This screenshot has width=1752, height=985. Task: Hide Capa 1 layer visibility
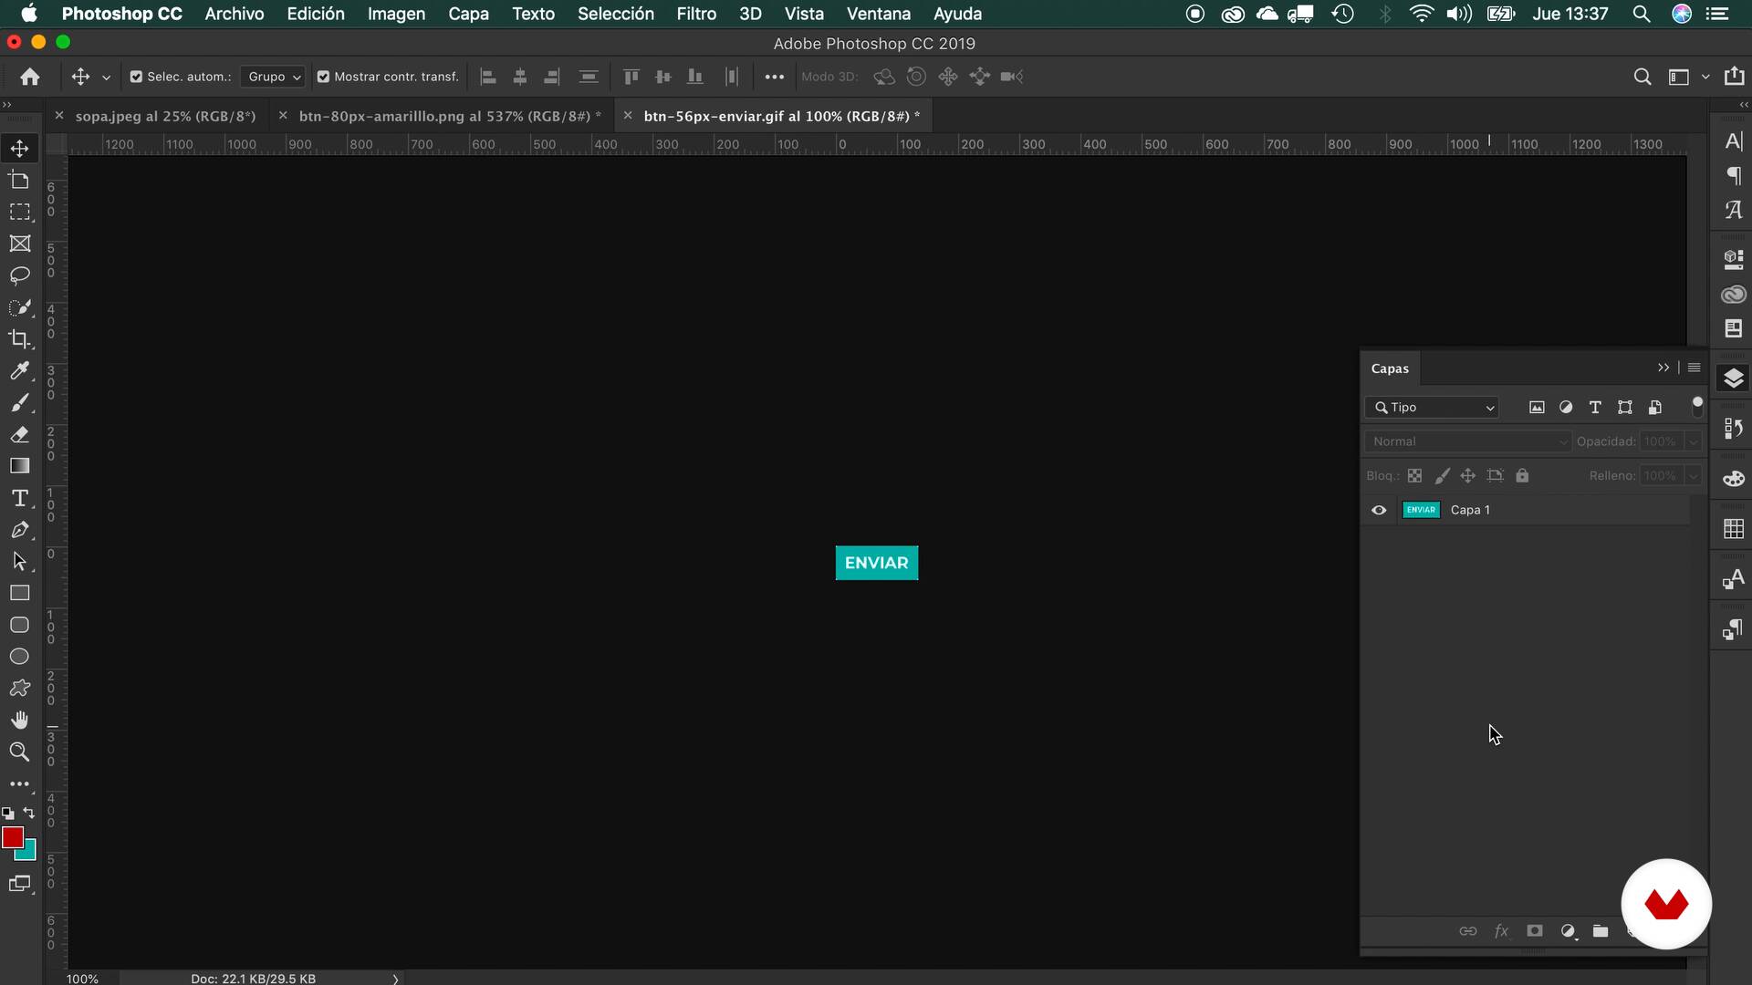pos(1379,510)
